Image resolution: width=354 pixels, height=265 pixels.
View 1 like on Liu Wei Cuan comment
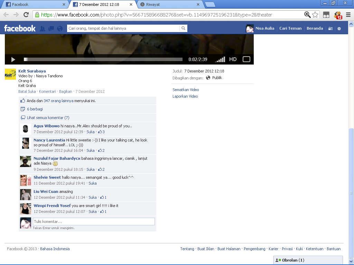[x=103, y=197]
